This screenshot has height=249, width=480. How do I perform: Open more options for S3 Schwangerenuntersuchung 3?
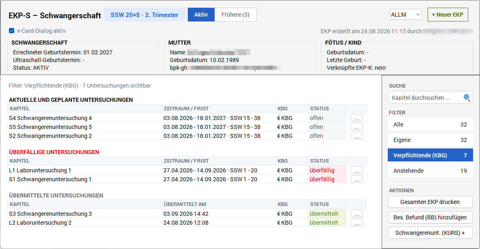[x=356, y=214]
